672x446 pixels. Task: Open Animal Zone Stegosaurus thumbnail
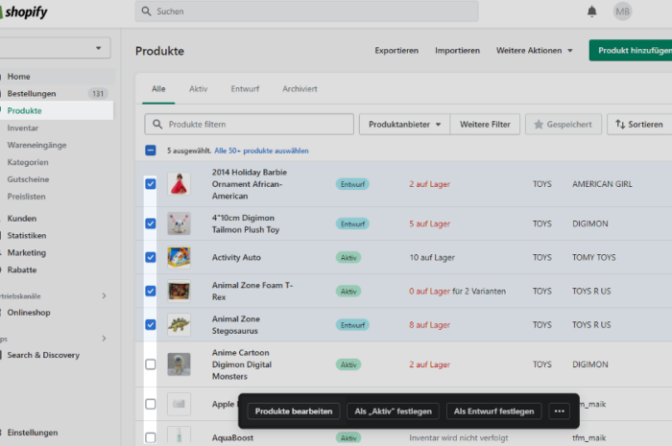[179, 325]
